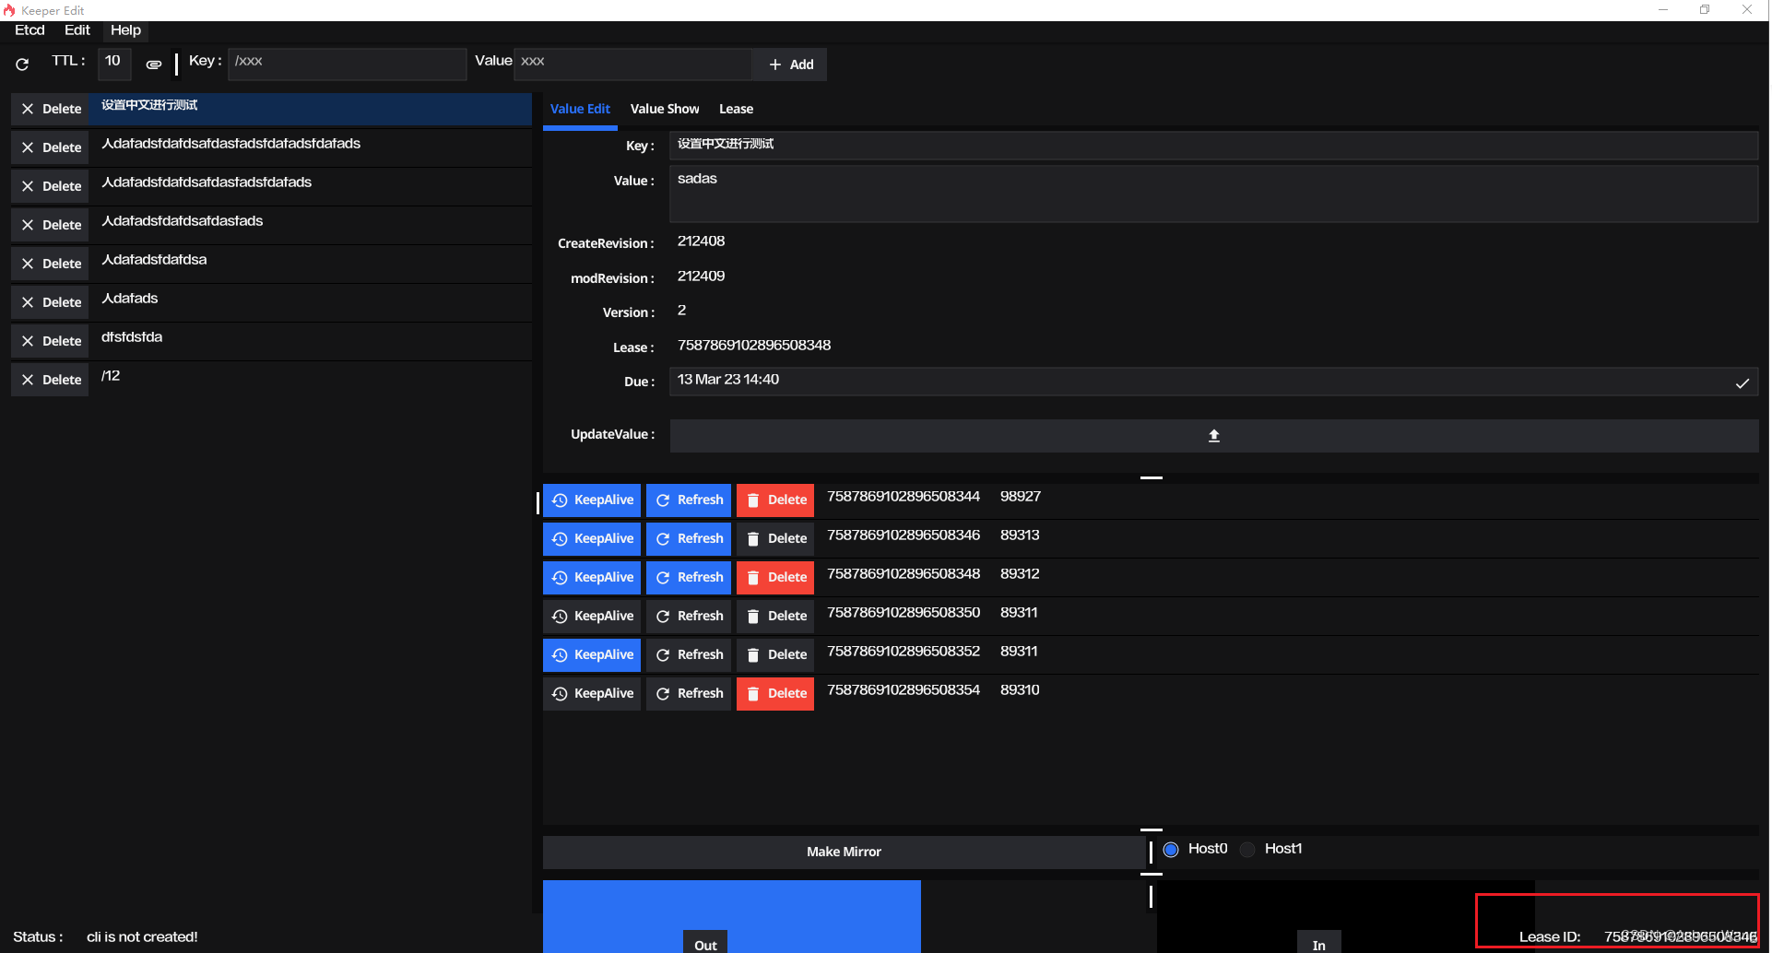Switch to the Value Show tab

click(x=665, y=109)
